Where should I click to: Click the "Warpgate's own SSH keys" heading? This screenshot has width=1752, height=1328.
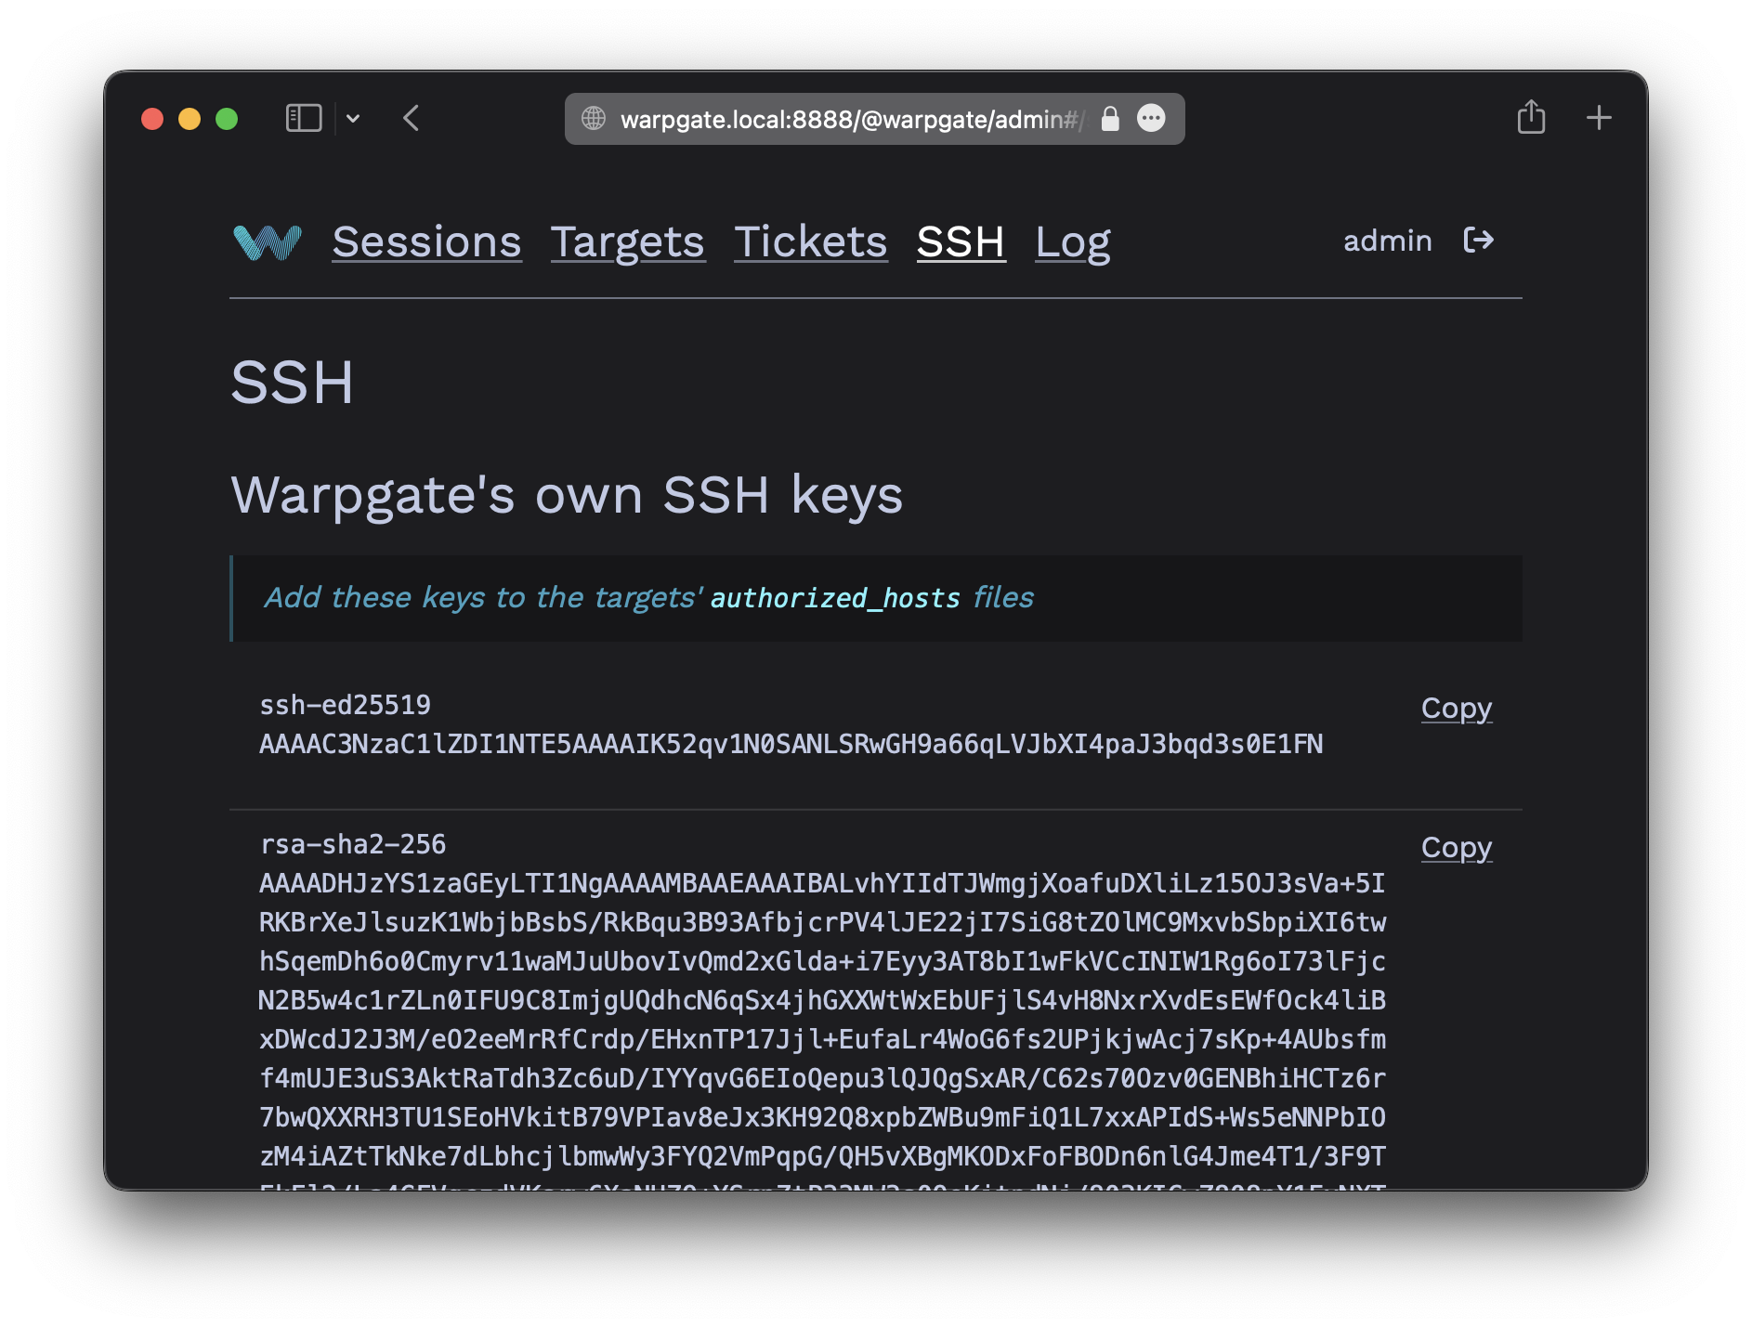pos(567,495)
